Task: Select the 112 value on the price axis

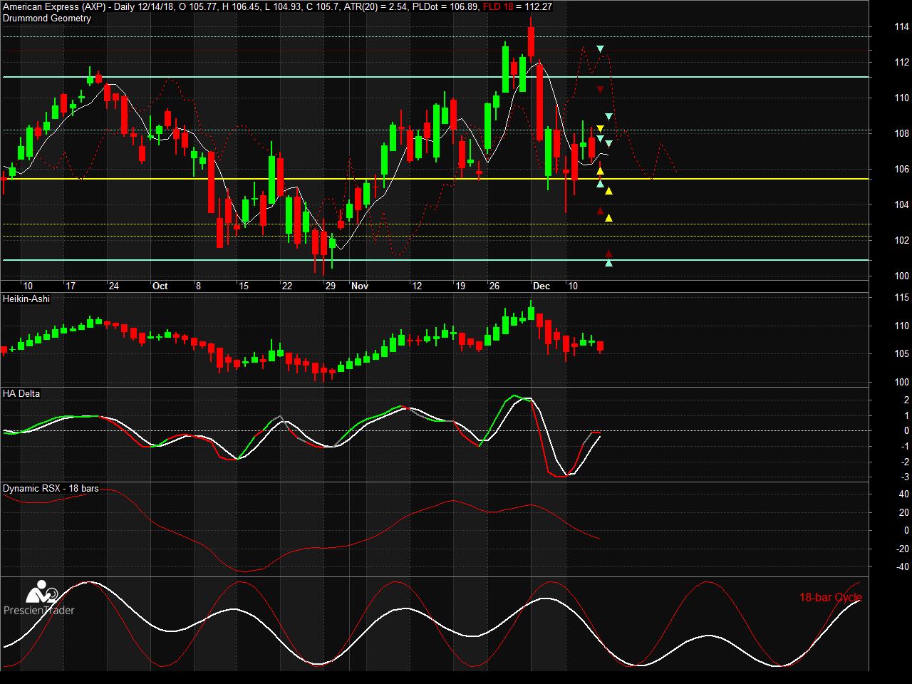Action: [x=902, y=62]
